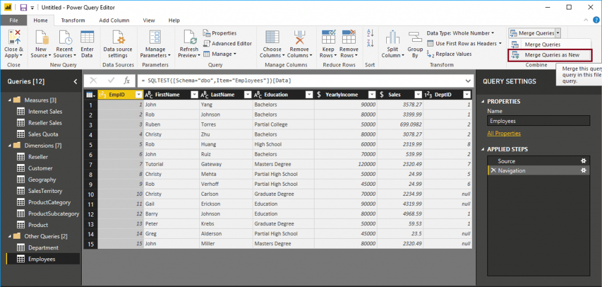Screen dimensions: 602x287
Task: Sort ascending with the A-Z icon
Action: coord(370,33)
